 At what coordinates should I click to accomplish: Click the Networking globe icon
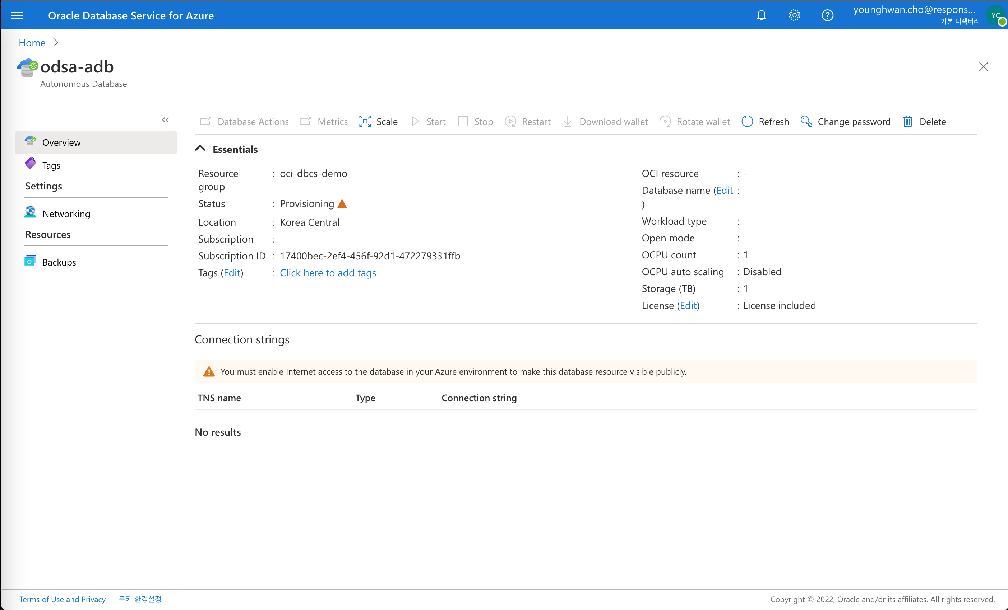pyautogui.click(x=30, y=212)
